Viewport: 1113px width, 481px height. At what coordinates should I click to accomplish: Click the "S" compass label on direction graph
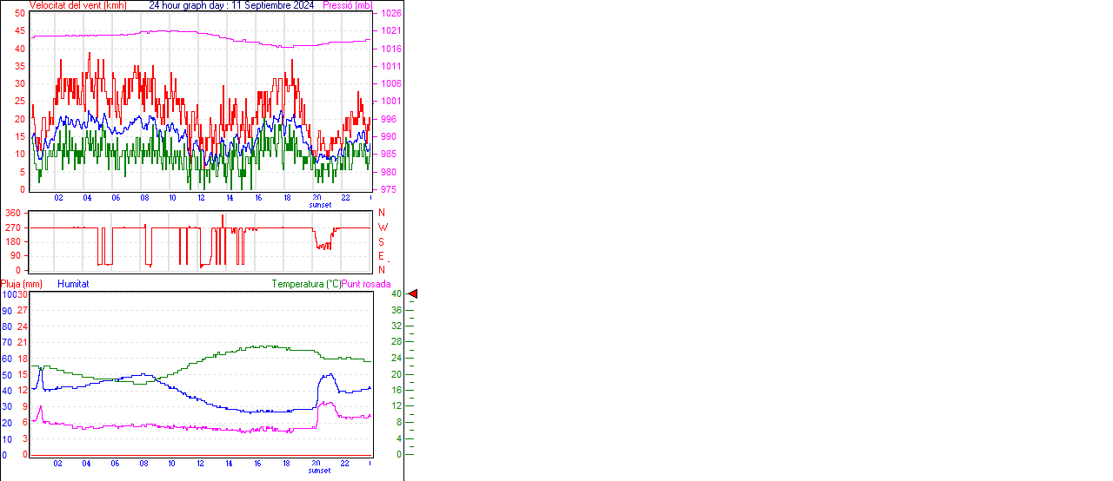coord(381,241)
